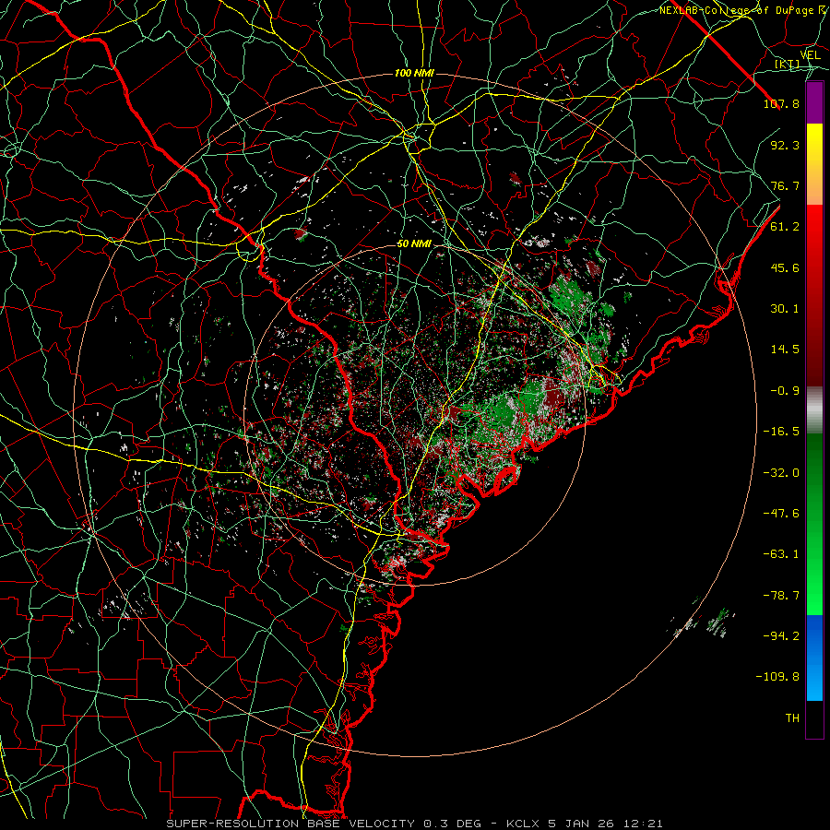Click the -78.7 velocity scale value
Viewport: 830px width, 830px height.
click(x=781, y=596)
